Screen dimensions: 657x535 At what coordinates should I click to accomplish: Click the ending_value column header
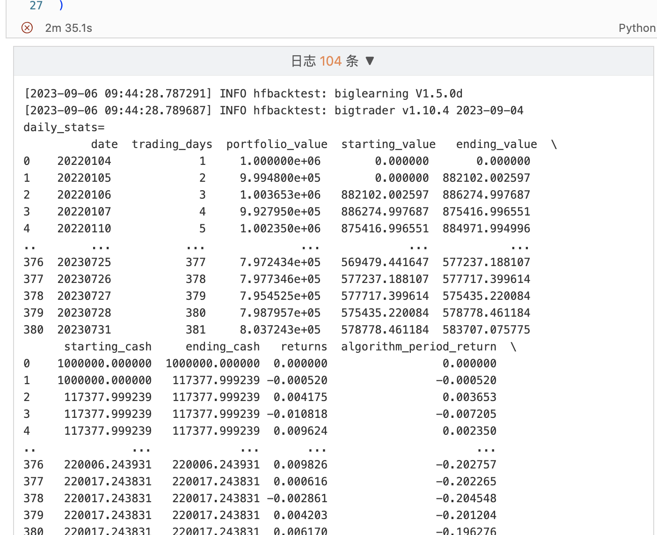coord(496,144)
